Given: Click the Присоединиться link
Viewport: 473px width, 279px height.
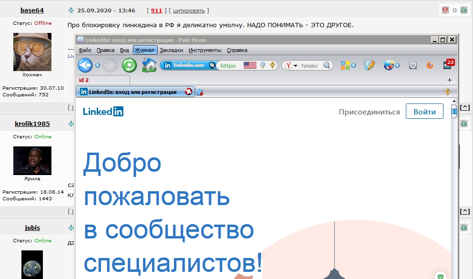Looking at the screenshot, I should [369, 112].
